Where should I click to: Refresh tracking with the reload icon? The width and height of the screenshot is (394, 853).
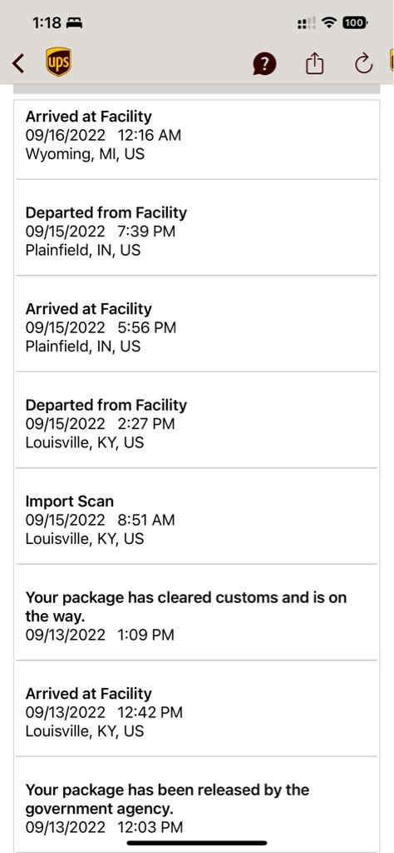363,63
